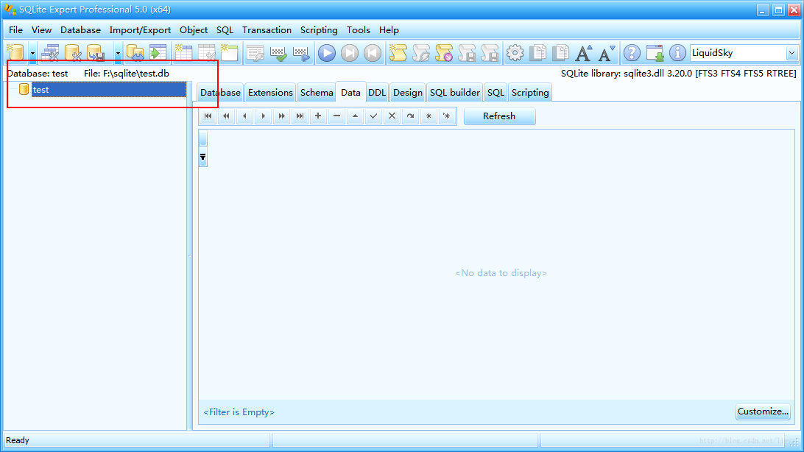Image resolution: width=804 pixels, height=452 pixels.
Task: Open the Scripting menu
Action: point(319,29)
